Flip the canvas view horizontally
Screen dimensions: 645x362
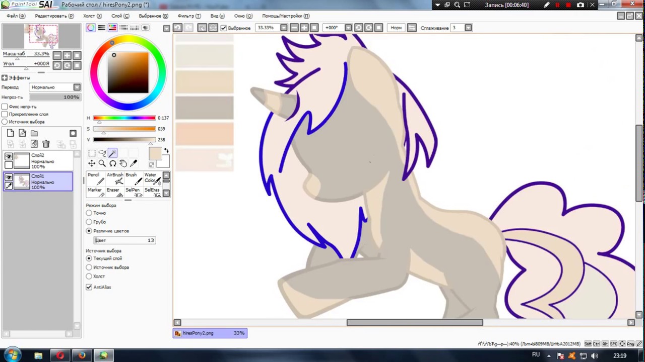(x=412, y=28)
